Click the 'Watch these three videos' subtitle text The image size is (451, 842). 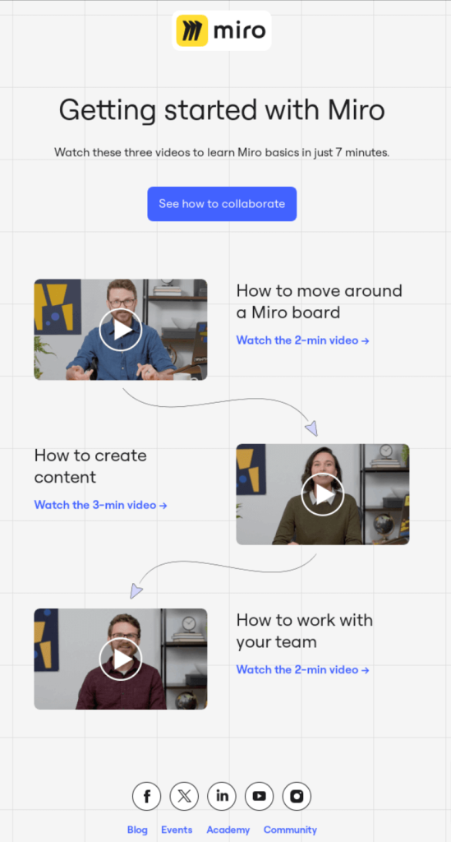222,152
